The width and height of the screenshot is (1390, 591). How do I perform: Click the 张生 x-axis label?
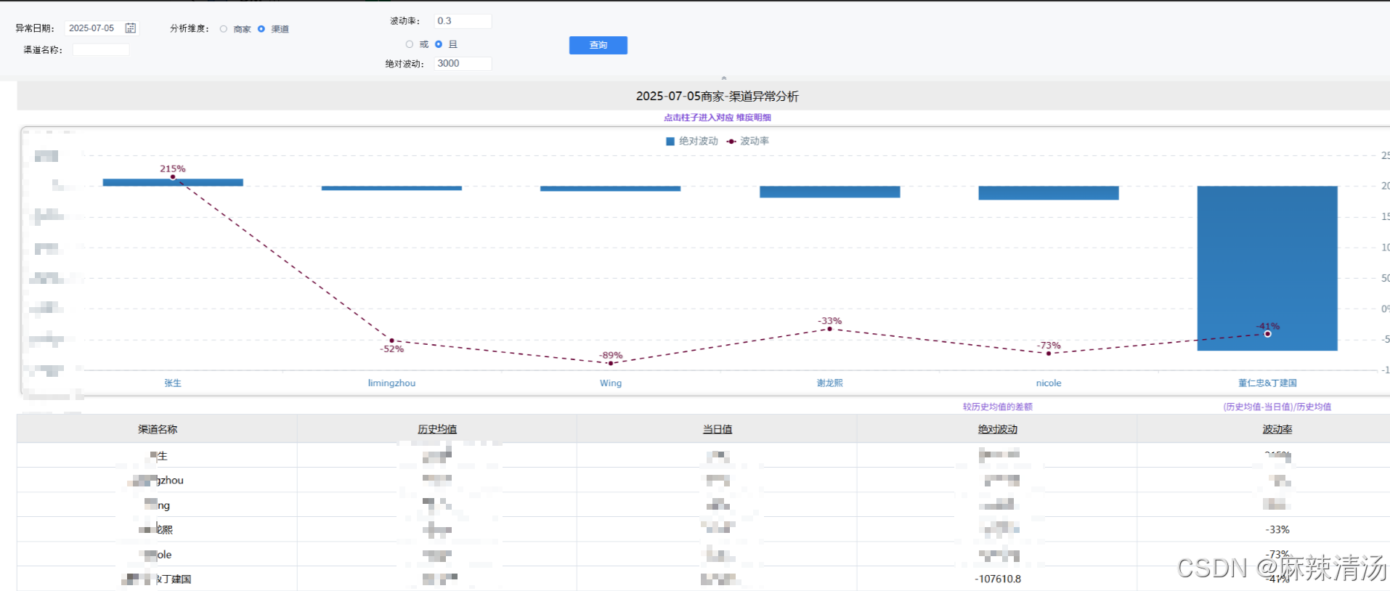[x=173, y=383]
